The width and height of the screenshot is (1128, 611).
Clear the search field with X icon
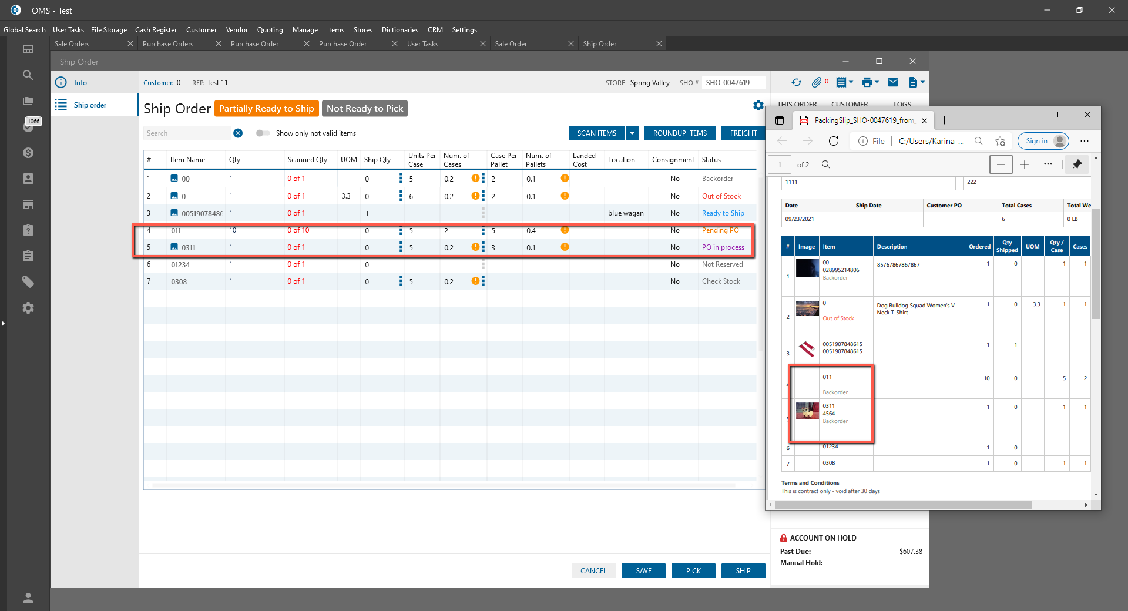238,133
